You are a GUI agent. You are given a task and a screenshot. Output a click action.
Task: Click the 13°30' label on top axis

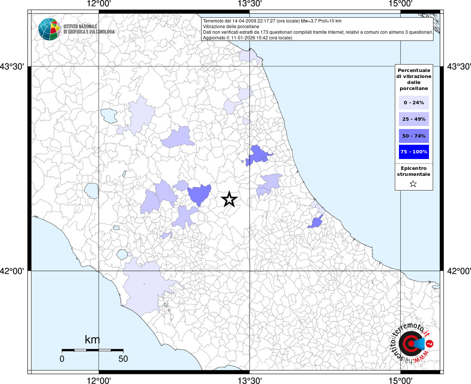click(x=250, y=4)
